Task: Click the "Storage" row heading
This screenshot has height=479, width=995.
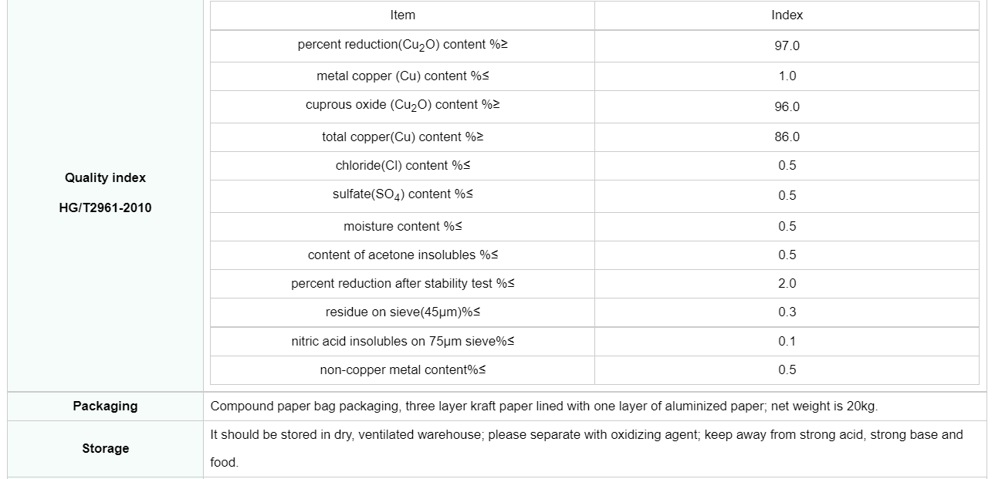Action: coord(105,449)
